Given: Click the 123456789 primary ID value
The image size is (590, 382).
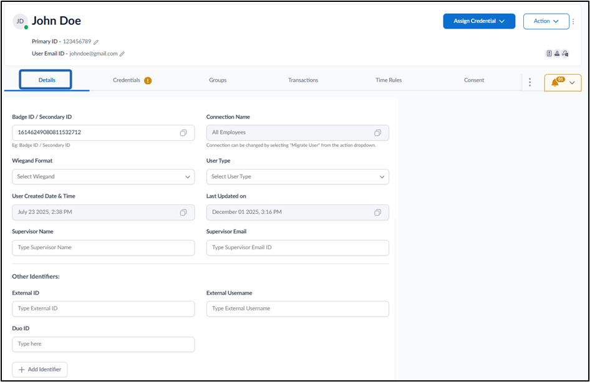Looking at the screenshot, I should tap(77, 41).
